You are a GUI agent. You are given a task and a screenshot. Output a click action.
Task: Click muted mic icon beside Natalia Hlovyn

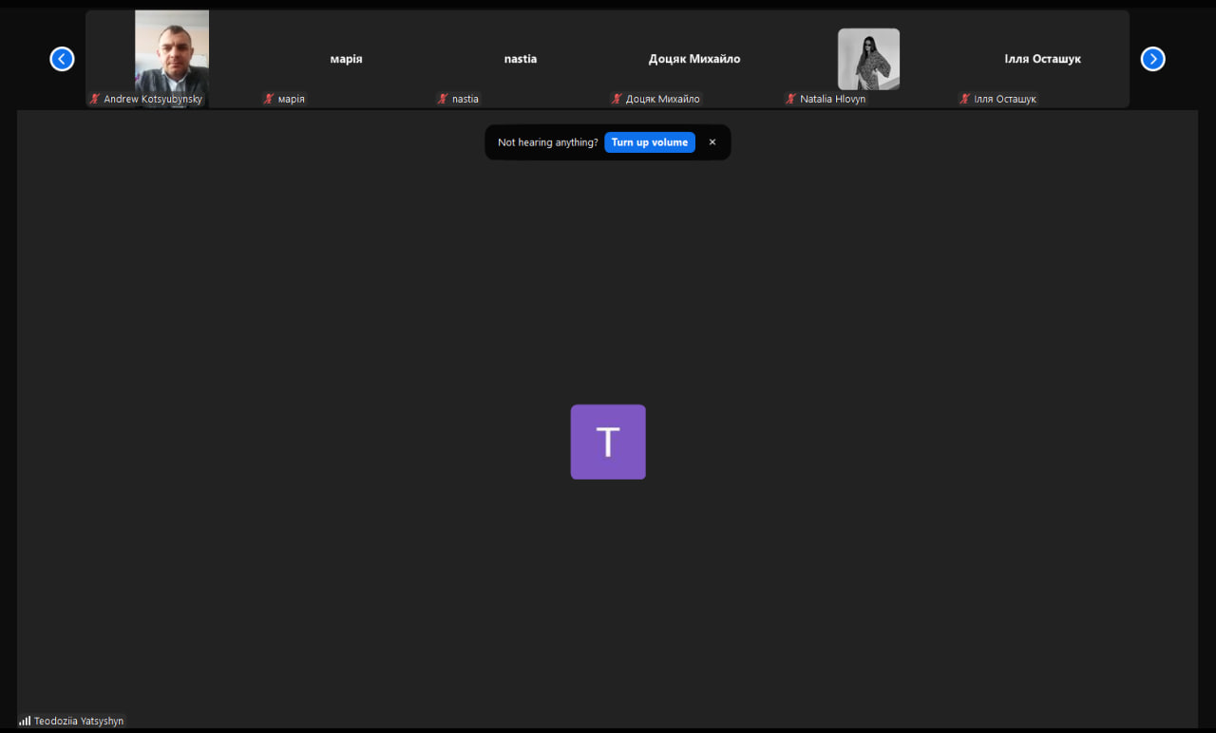coord(790,99)
